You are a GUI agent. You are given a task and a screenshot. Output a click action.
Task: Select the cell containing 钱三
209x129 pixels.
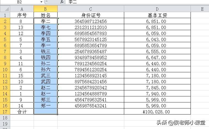(45, 51)
